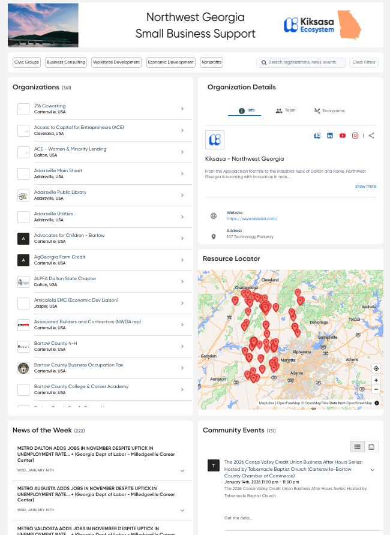Screen dimensions: 390x535
Task: Zoom out on the Resource Locator map
Action: (x=376, y=389)
